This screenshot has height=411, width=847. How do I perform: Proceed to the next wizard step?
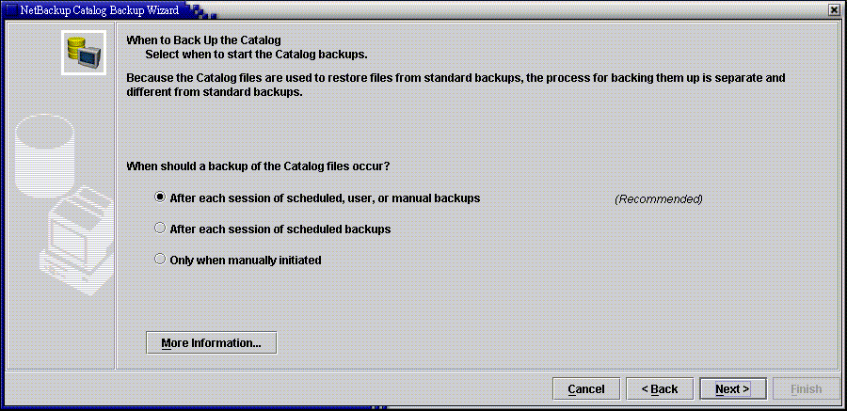[x=732, y=388]
